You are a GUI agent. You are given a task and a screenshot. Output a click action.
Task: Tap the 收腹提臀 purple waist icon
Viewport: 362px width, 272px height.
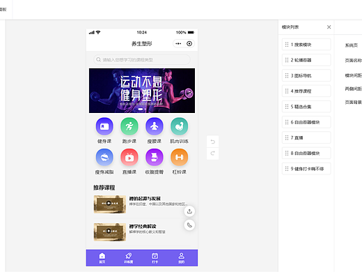(155, 158)
